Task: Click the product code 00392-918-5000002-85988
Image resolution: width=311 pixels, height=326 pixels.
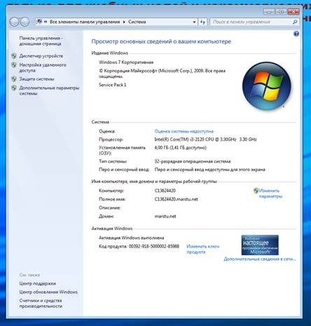Action: 154,246
